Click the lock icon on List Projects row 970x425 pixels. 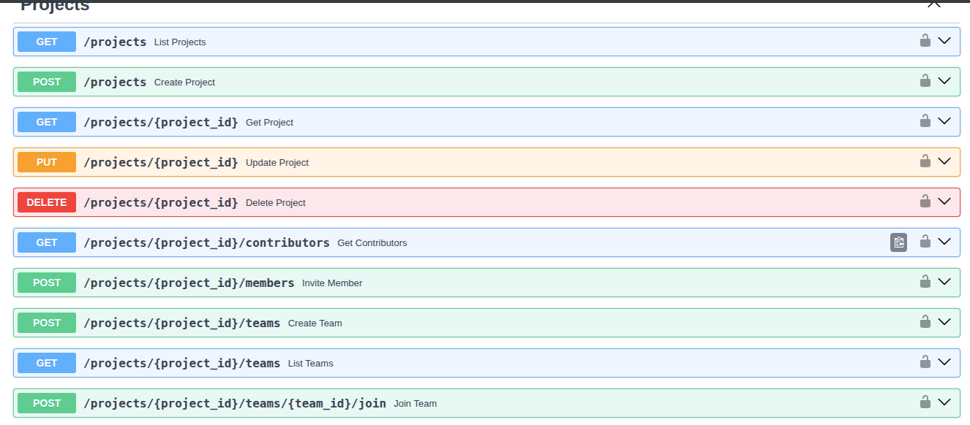[925, 41]
